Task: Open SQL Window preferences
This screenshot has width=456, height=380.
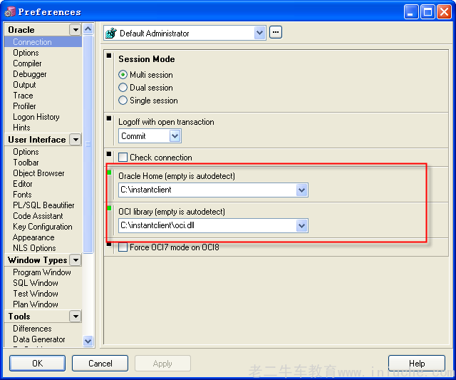Action: coord(36,283)
